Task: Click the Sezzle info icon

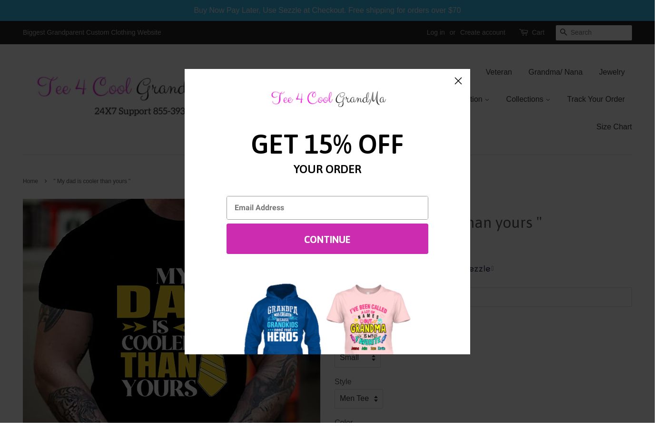Action: point(493,269)
